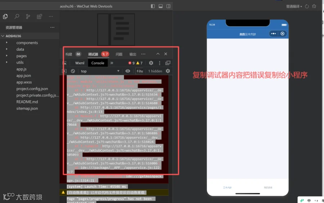The height and width of the screenshot is (203, 324).
Task: Open the source control branch icon
Action: [28, 17]
